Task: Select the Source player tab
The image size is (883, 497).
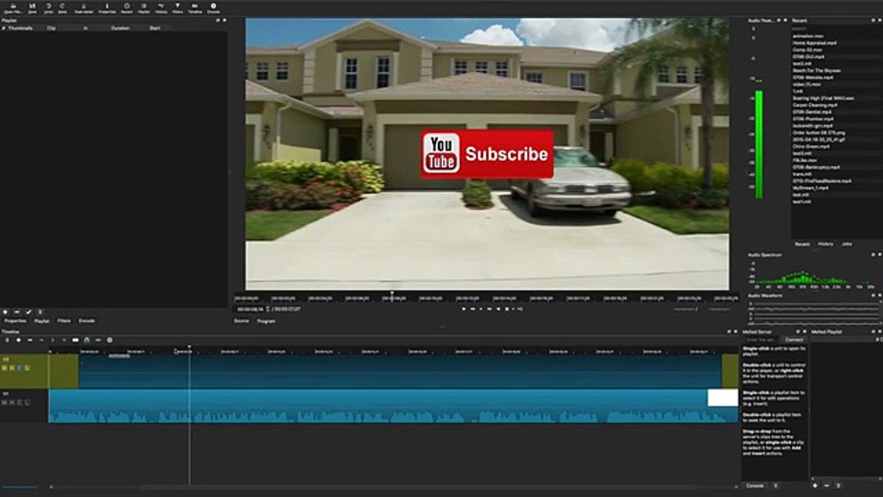Action: (241, 321)
